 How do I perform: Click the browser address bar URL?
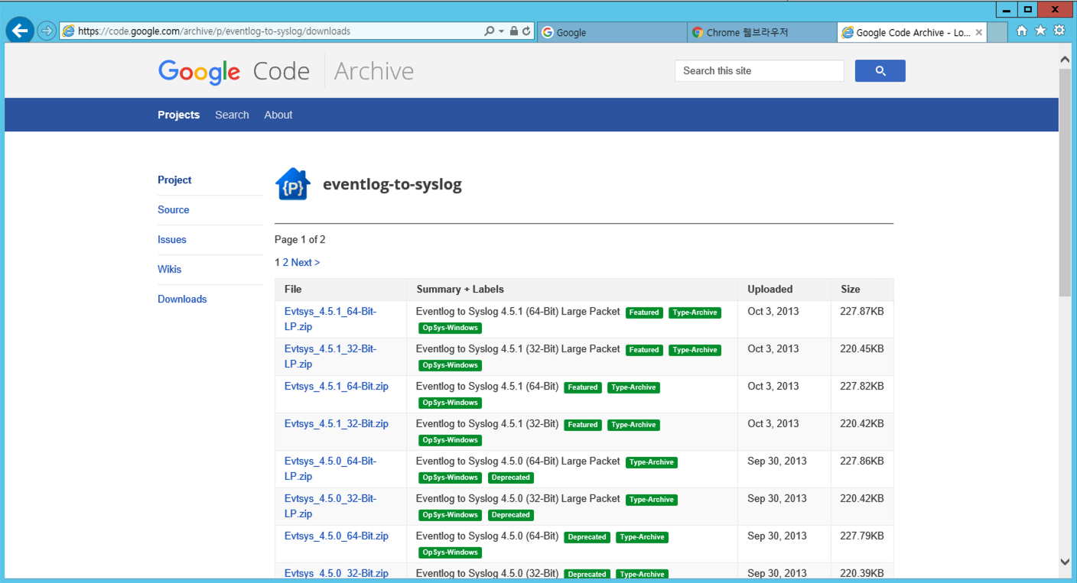coord(214,31)
